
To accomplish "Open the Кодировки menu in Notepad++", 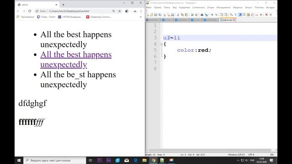I will tap(184, 7).
